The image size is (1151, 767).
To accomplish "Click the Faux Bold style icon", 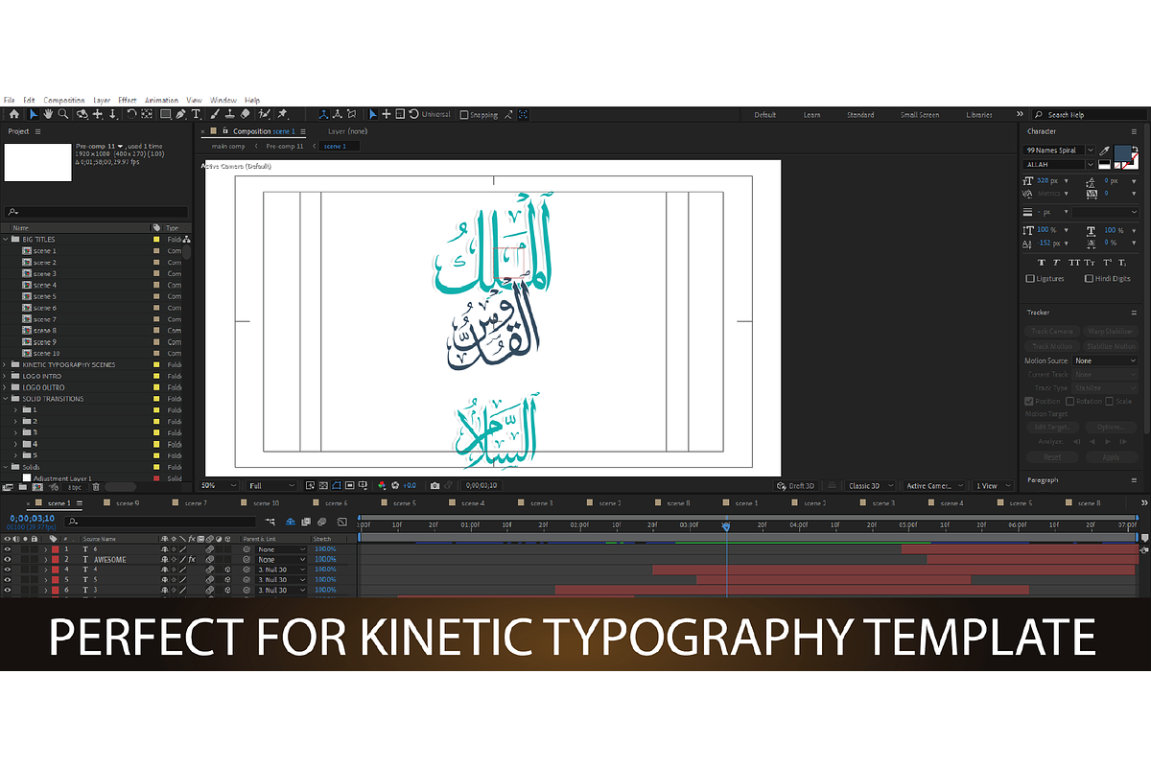I will coord(1042,263).
